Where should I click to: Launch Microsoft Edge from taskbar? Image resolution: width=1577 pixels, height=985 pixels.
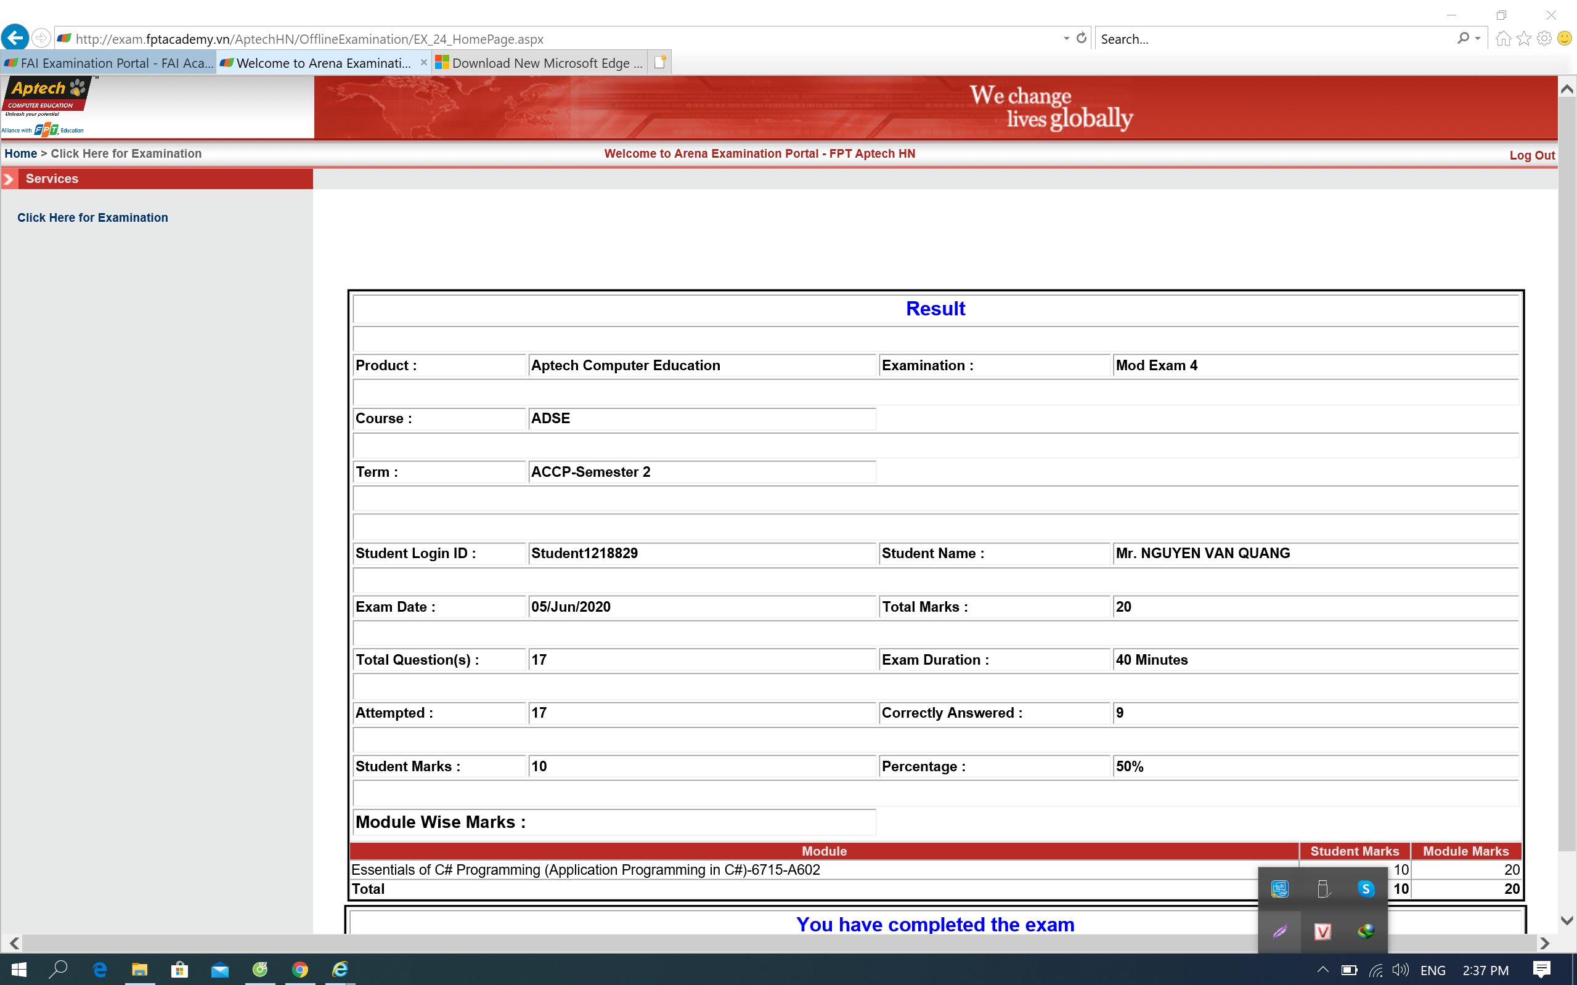pyautogui.click(x=99, y=970)
